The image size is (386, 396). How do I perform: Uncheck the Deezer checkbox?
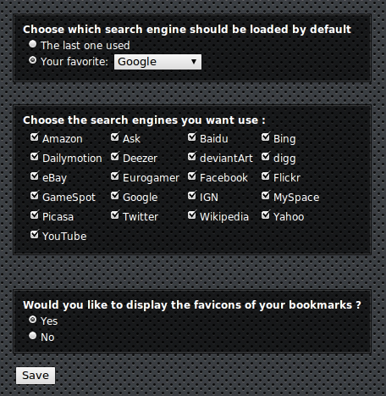pos(115,157)
